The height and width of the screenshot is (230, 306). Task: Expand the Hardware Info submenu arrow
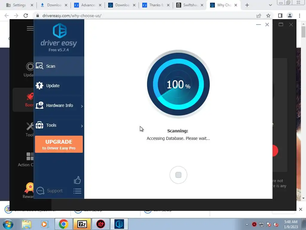pos(82,106)
